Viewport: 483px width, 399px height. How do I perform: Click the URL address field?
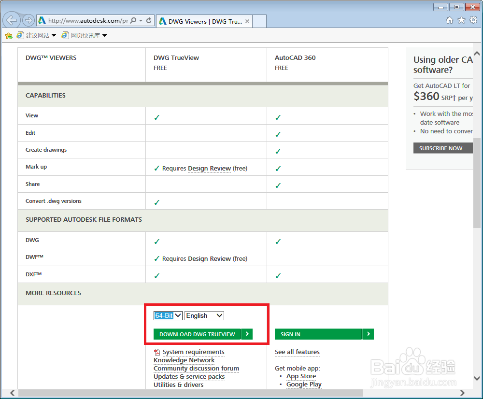[x=88, y=21]
